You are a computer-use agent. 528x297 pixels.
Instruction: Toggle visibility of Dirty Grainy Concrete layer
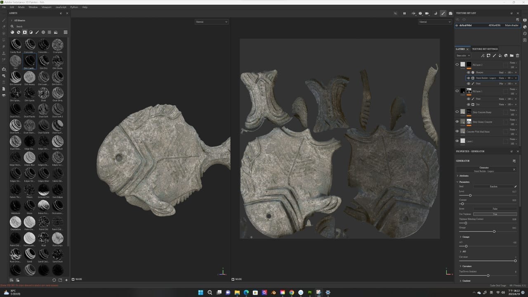coord(457,122)
